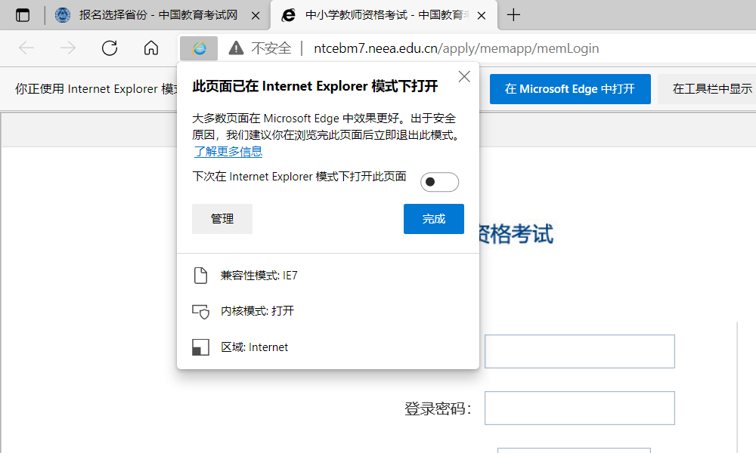Screen dimensions: 756x453
Task: Click the back navigation arrow
Action: tap(26, 48)
